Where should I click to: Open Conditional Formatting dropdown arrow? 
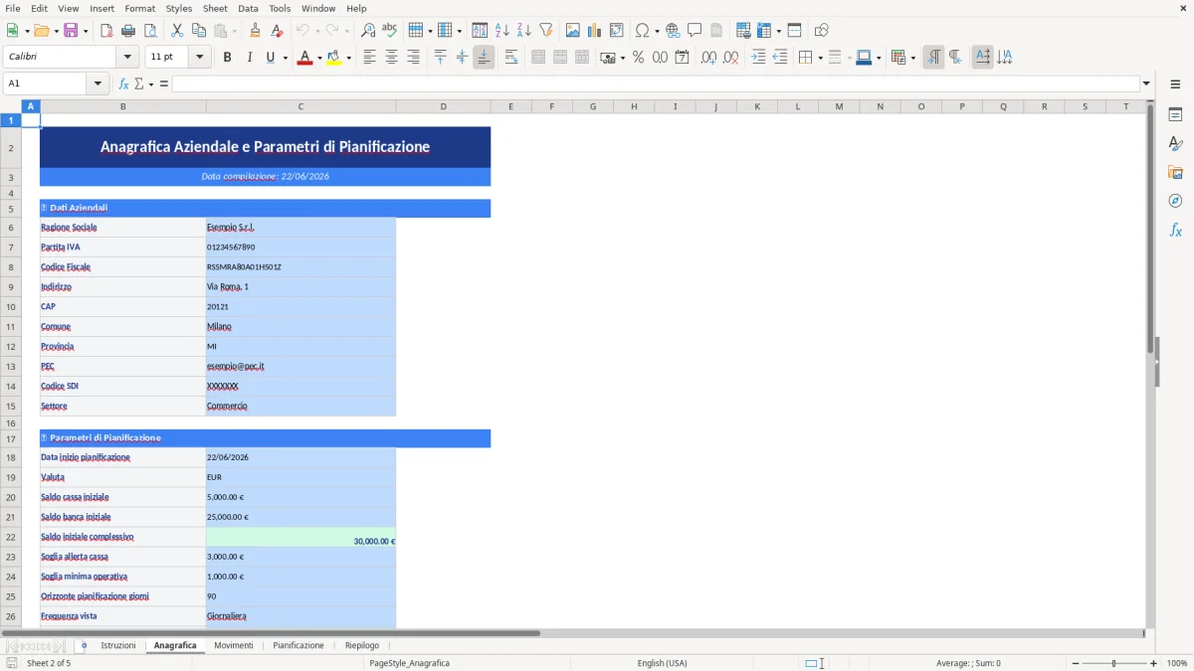point(912,58)
